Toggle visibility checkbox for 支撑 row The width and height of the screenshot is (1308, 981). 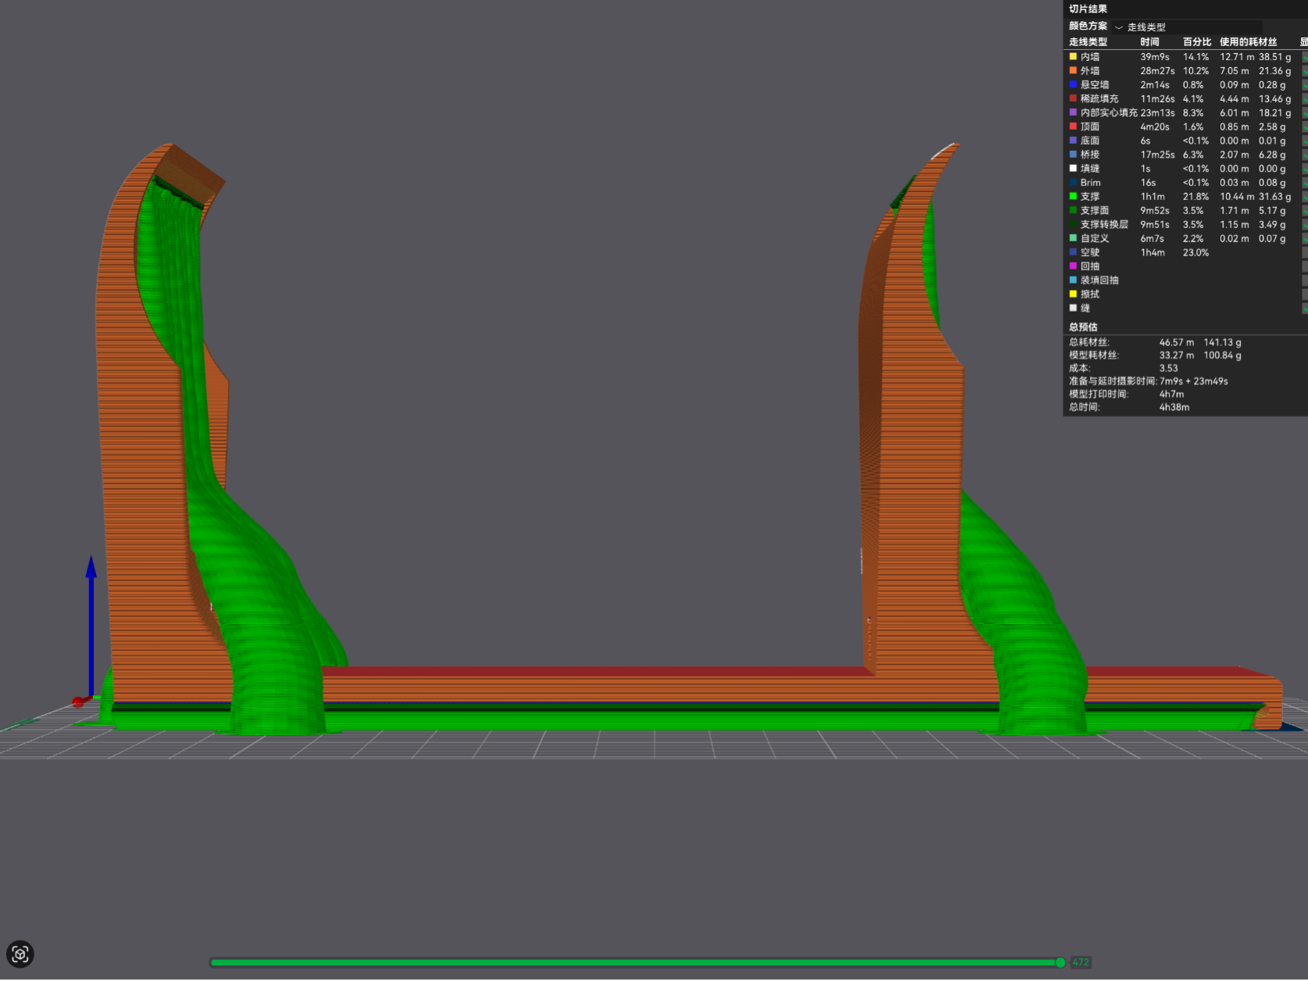tap(1305, 197)
